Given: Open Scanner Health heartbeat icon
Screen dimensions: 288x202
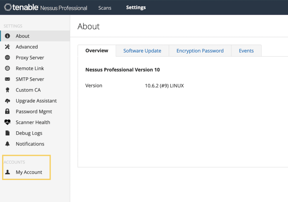Looking at the screenshot, I should [x=7, y=122].
